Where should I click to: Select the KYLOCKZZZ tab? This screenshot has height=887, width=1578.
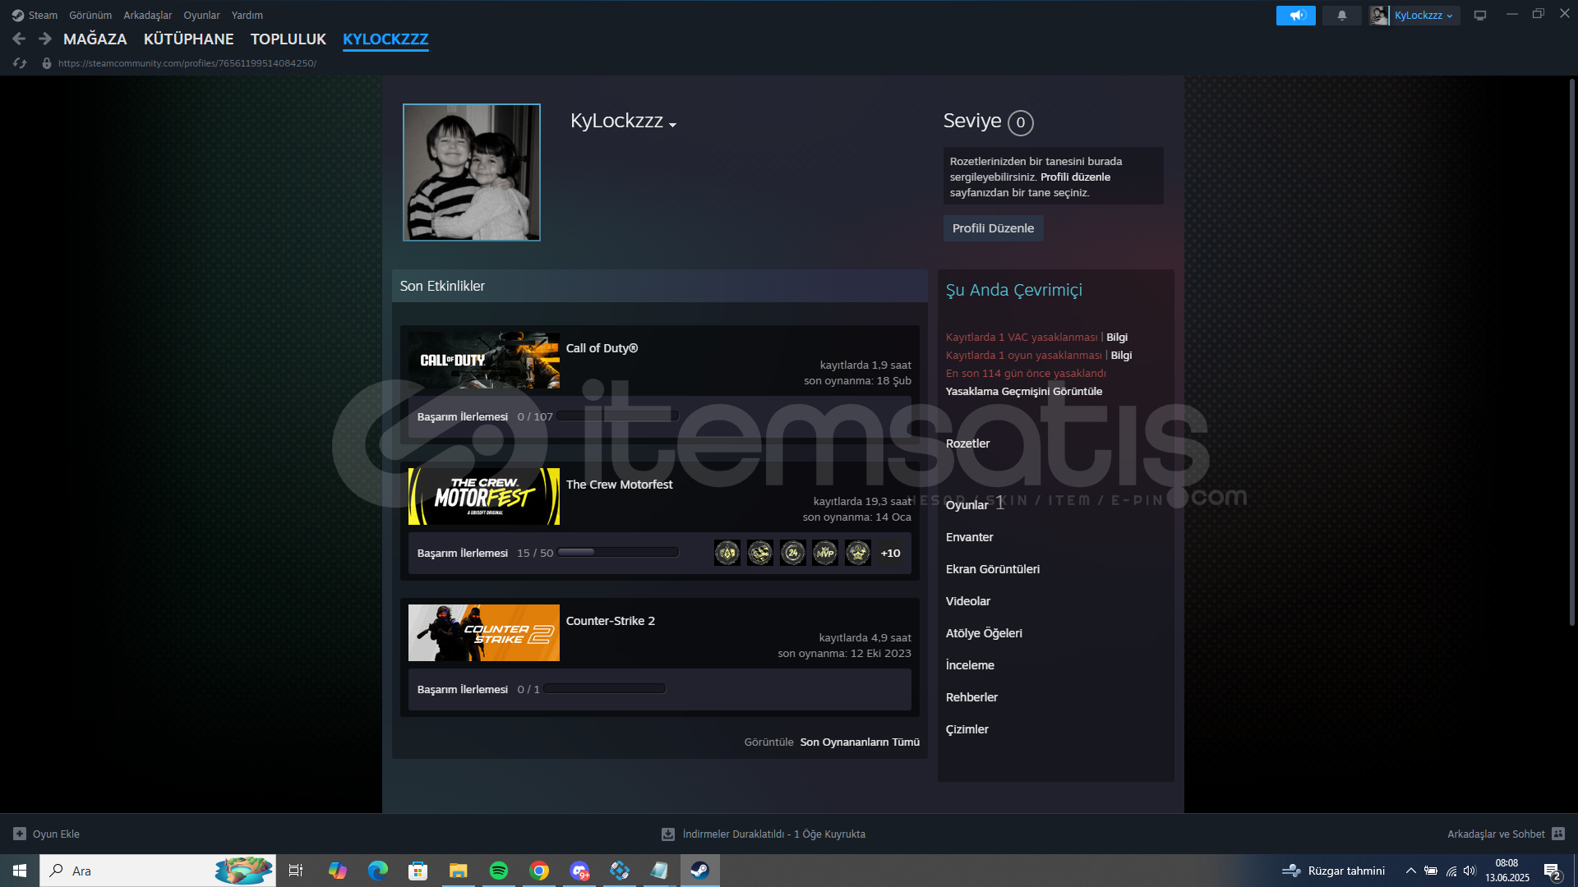tap(385, 39)
